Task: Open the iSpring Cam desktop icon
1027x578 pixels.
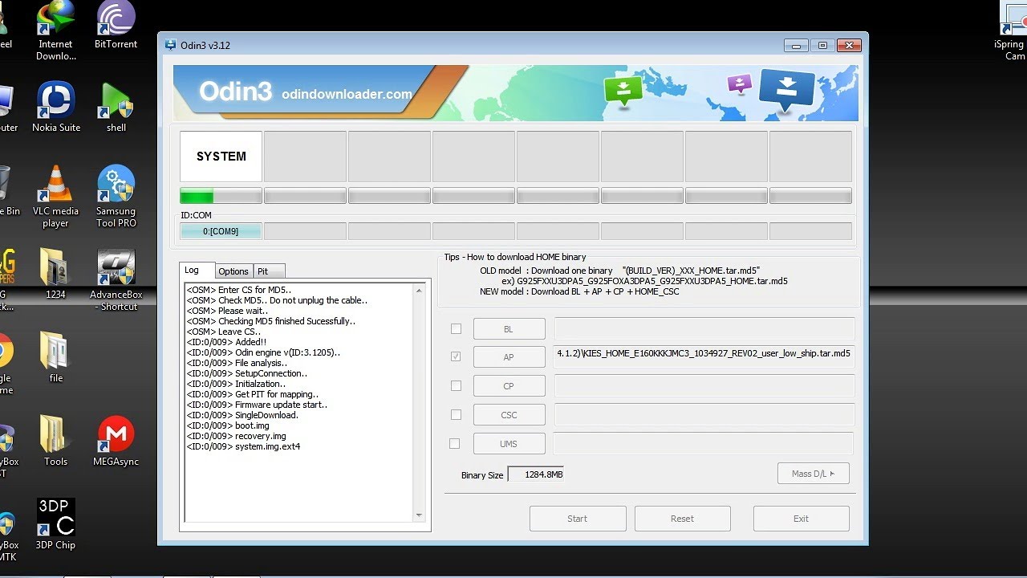Action: pyautogui.click(x=1013, y=32)
